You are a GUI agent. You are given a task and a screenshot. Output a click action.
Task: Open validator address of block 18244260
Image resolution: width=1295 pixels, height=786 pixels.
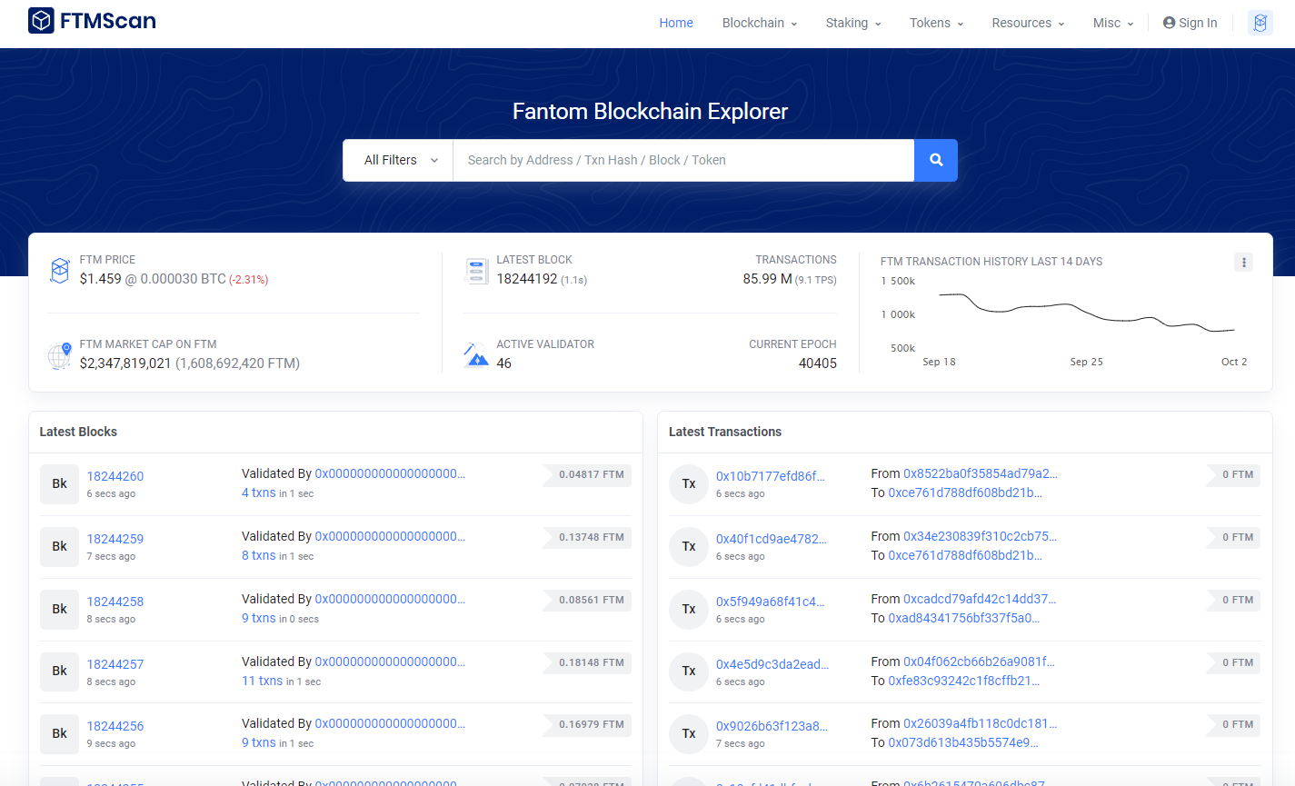[x=390, y=473]
